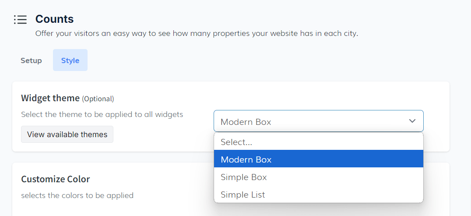Viewport: 471px width, 216px height.
Task: Click "selects the colors to be applied" text
Action: pyautogui.click(x=77, y=195)
